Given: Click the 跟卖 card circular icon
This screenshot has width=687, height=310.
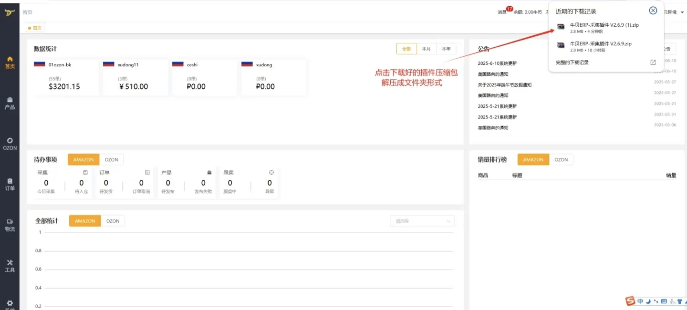Looking at the screenshot, I should click(271, 172).
